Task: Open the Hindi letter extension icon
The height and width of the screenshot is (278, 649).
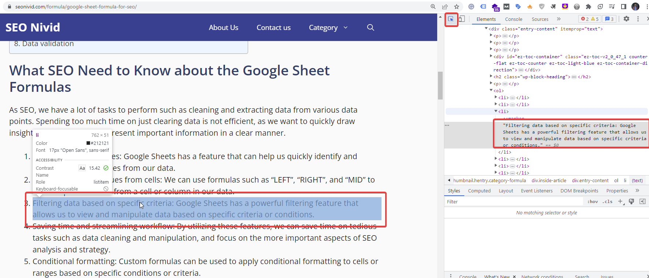Action: [553, 7]
